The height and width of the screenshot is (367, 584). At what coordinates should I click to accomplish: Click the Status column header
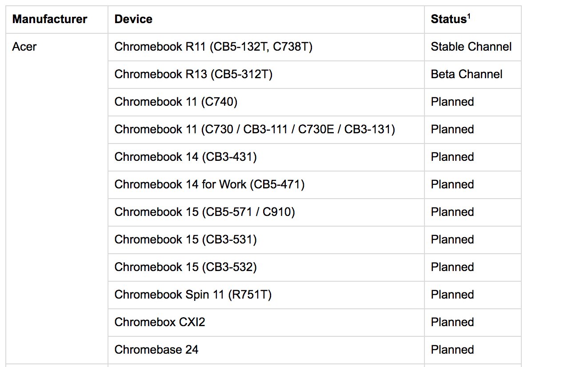(448, 19)
